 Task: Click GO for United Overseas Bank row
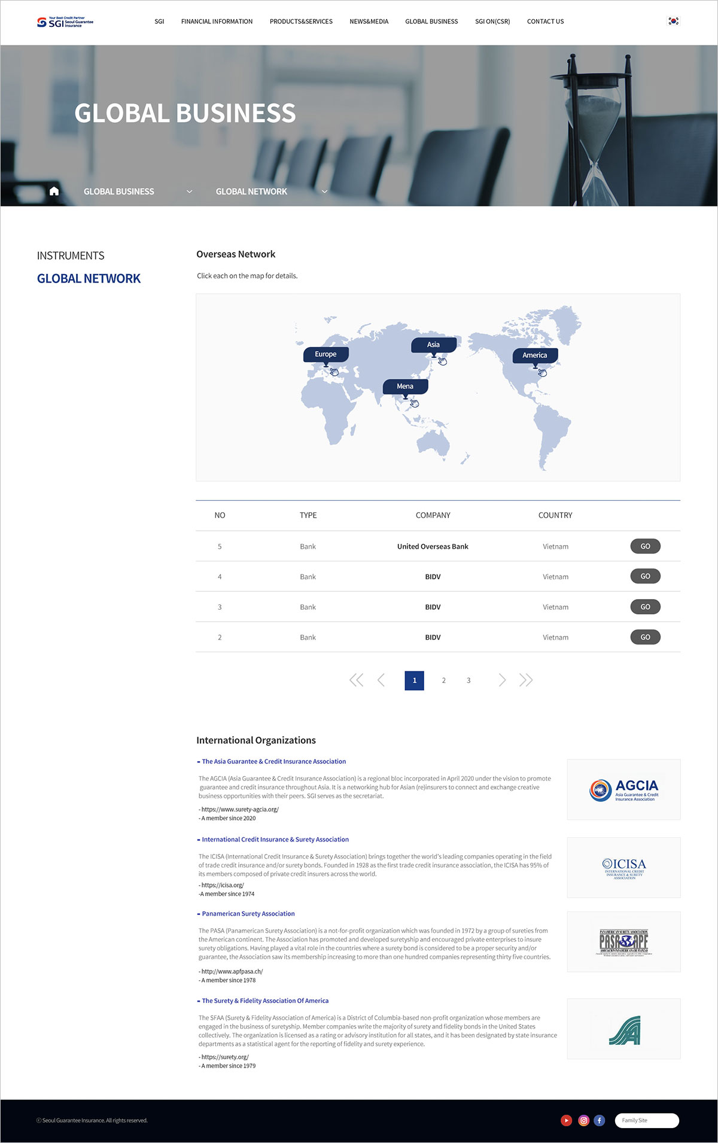(645, 546)
